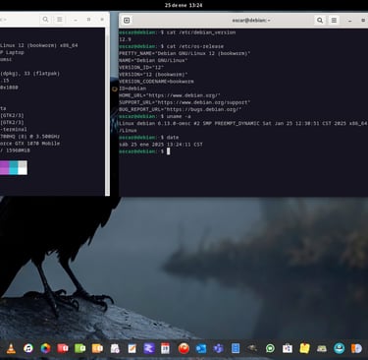Open the yellow sticky notes icon
368x360 pixels.
[x=304, y=348]
